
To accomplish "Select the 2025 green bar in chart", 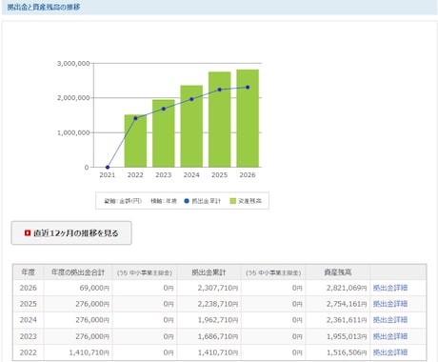I will [220, 119].
